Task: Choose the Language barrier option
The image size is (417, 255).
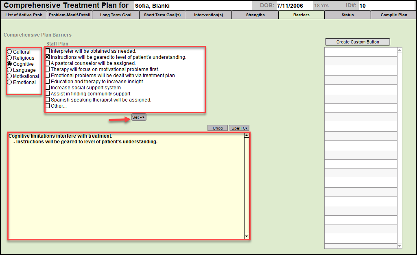Action: point(10,70)
